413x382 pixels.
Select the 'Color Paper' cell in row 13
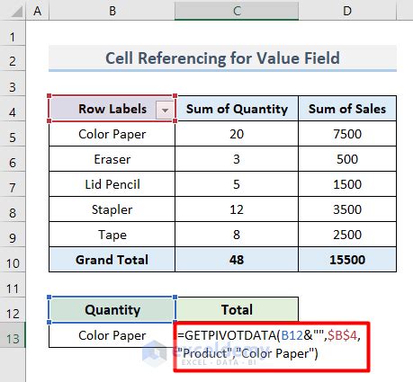click(112, 335)
